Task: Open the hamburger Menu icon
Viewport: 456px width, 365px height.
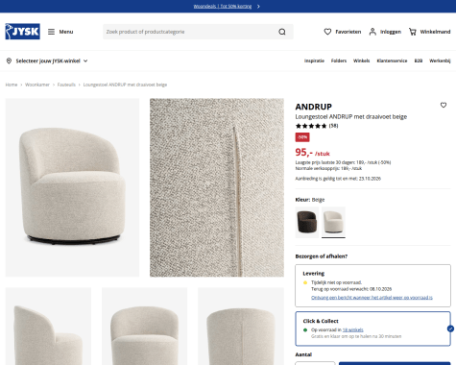Action: pyautogui.click(x=51, y=32)
